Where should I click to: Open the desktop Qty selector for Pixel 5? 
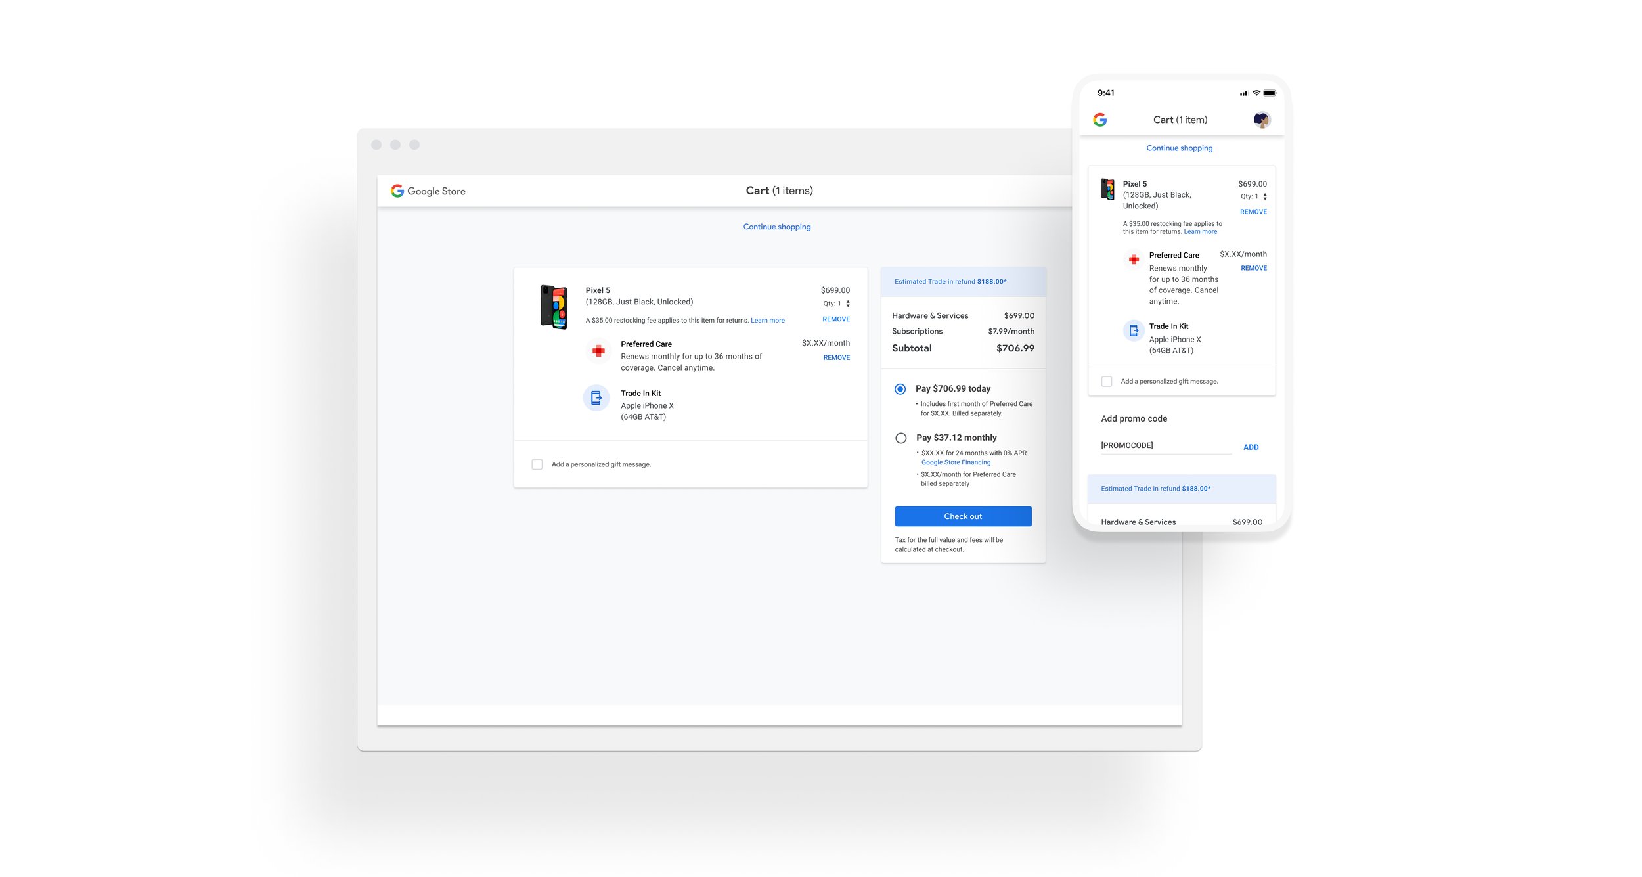(x=847, y=304)
